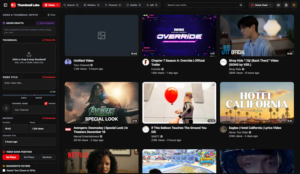Viewport: 300px width, 174px height.
Task: Expand the Home Feed dropdown
Action: click(261, 5)
